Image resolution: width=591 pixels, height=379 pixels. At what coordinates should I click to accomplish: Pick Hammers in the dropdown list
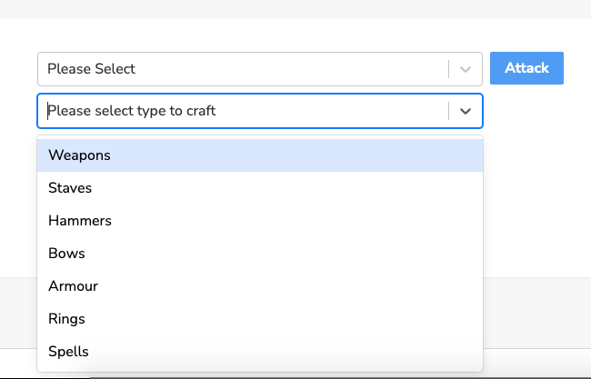(260, 221)
